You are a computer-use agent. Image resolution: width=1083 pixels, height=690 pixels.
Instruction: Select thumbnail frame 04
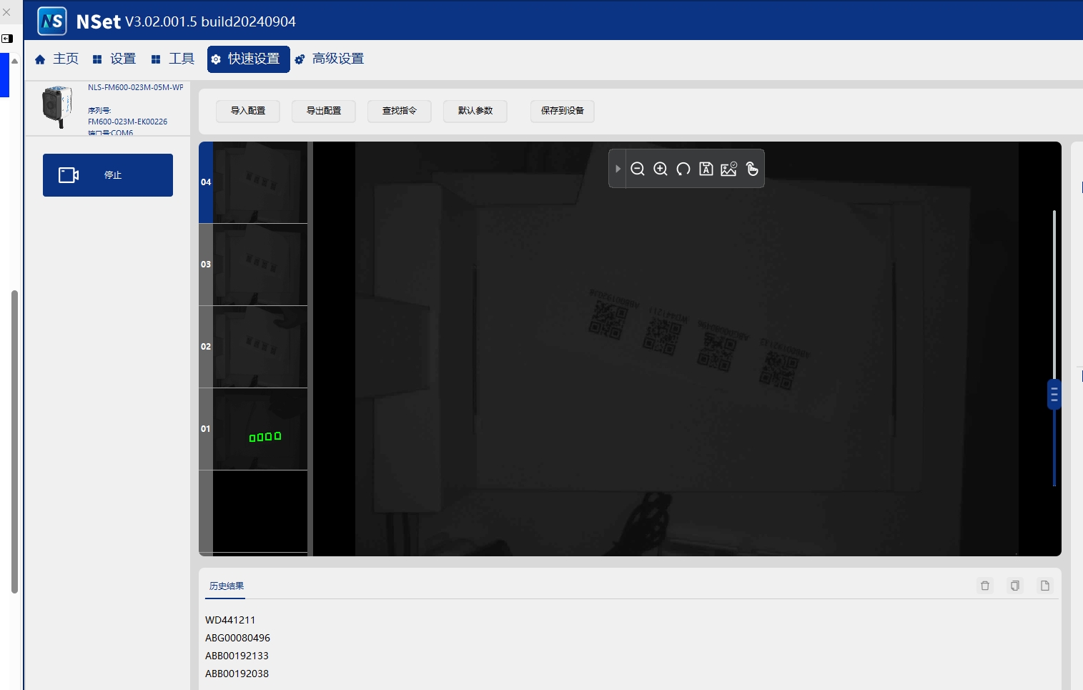click(253, 182)
